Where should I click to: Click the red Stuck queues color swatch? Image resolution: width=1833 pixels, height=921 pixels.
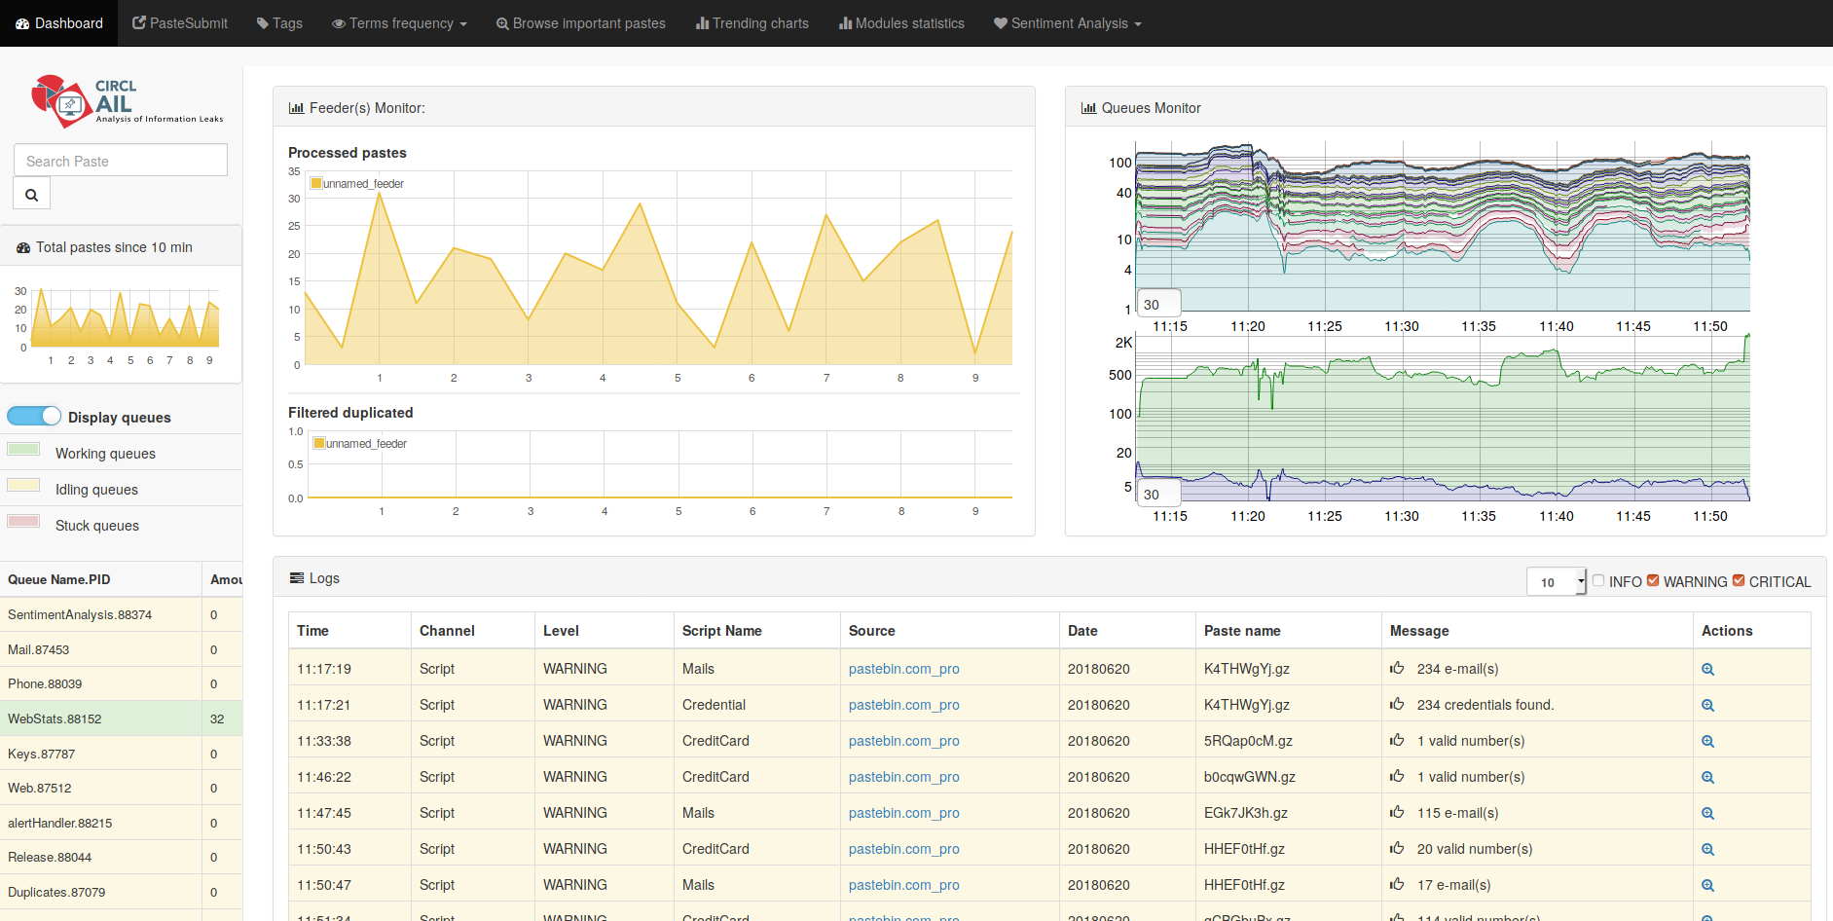click(22, 521)
